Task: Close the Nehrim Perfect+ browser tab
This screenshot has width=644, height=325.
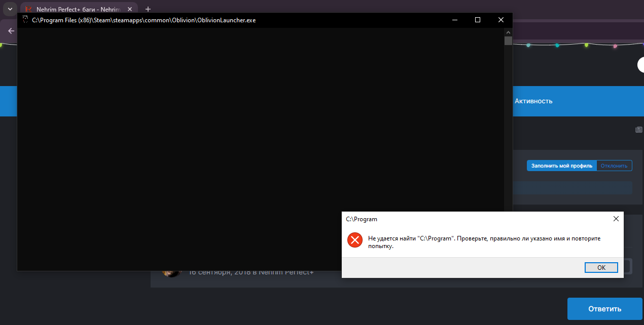Action: (x=131, y=9)
